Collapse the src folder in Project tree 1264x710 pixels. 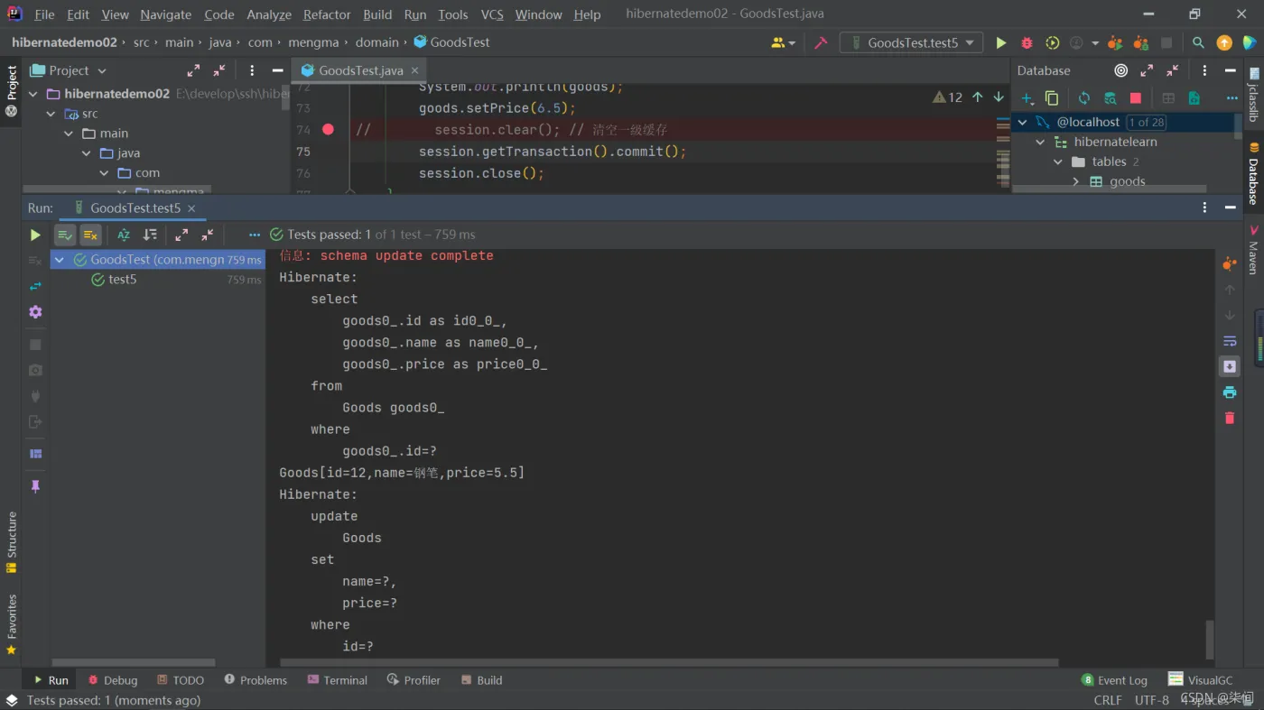click(x=51, y=114)
